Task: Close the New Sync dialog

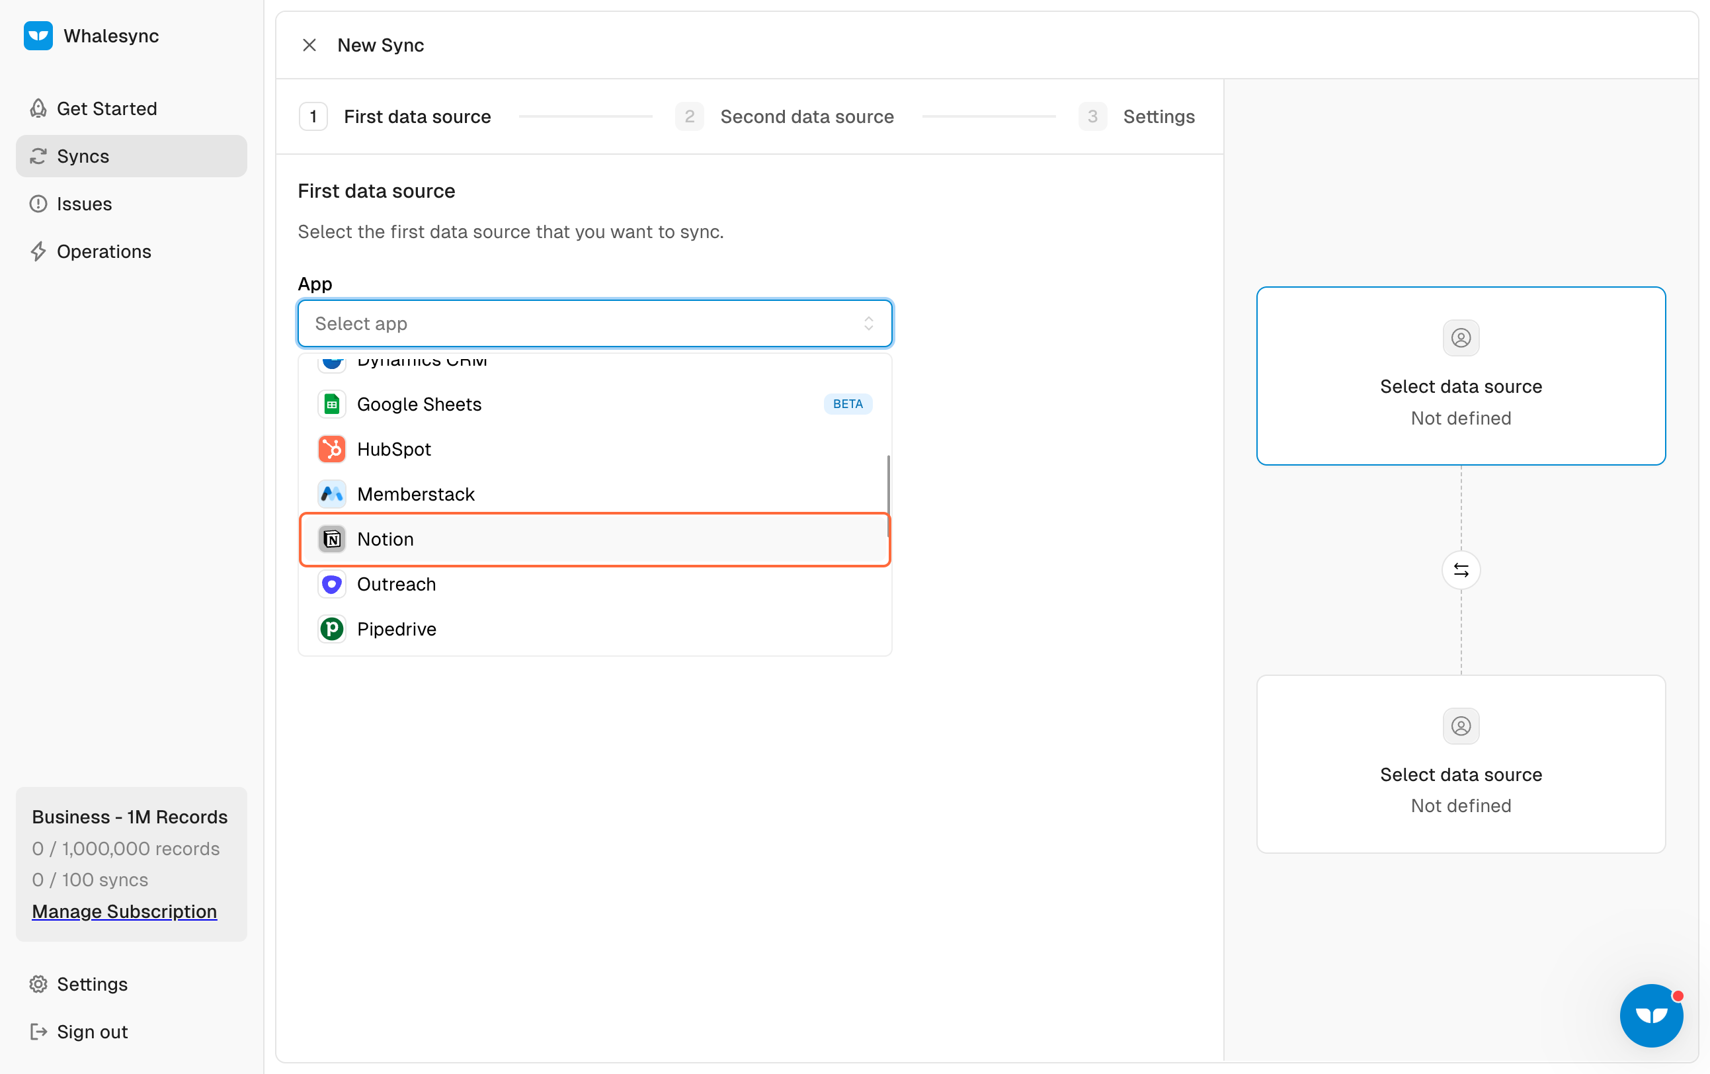Action: tap(309, 46)
